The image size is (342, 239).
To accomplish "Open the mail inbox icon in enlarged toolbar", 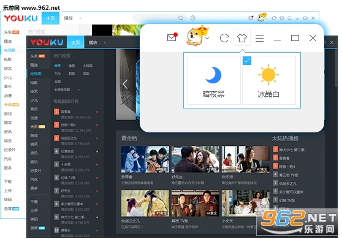I will click(x=172, y=38).
